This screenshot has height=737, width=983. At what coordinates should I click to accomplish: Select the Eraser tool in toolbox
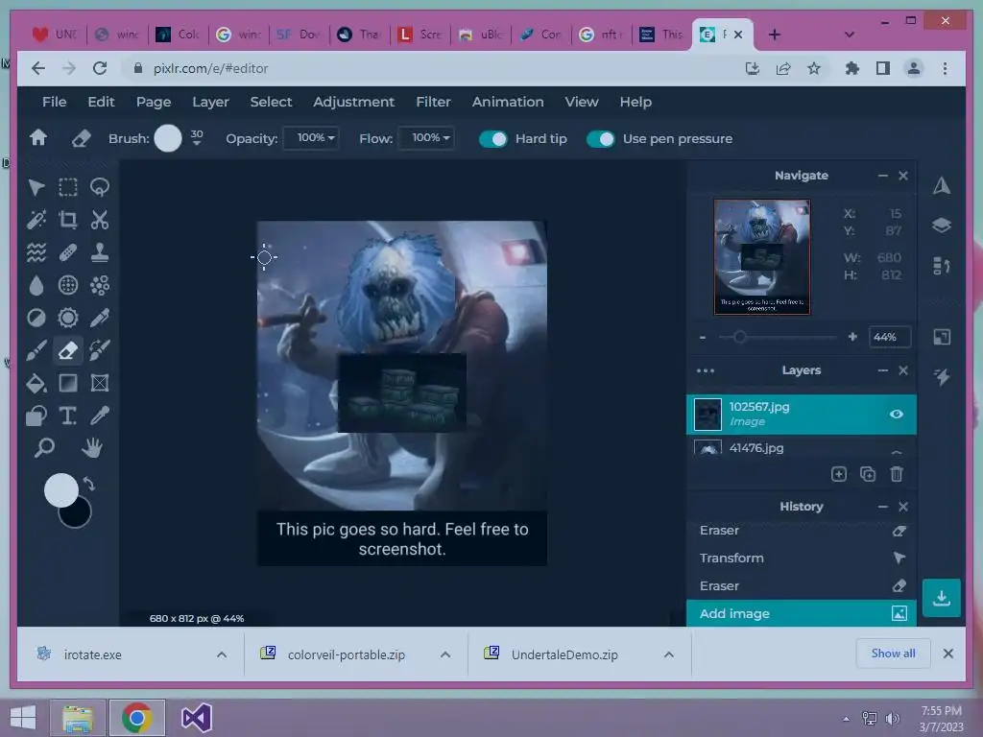pos(68,350)
